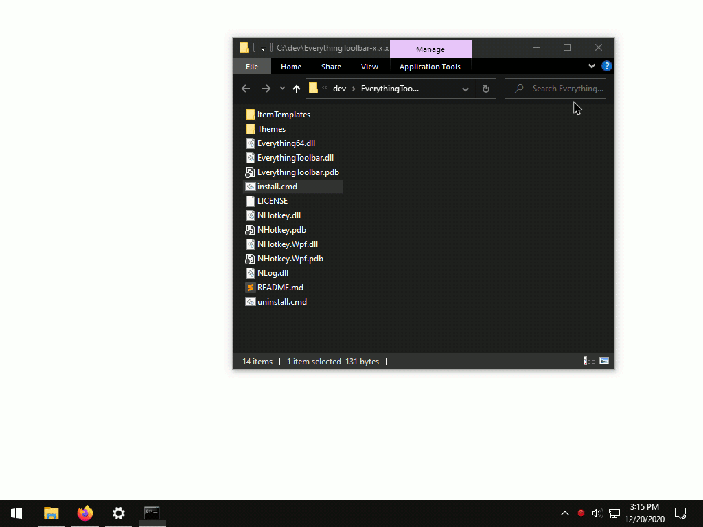
Task: Open the Windows Start menu
Action: [16, 513]
